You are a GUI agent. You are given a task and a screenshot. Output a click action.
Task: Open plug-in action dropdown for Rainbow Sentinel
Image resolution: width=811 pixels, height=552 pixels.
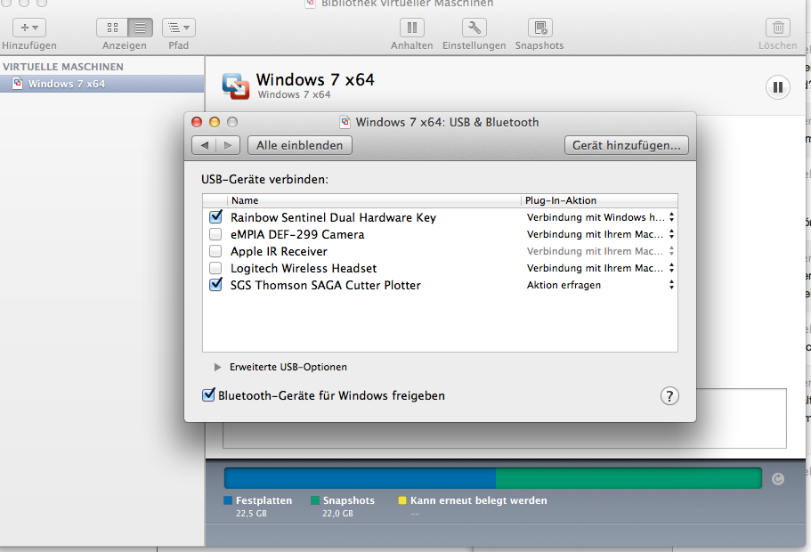pyautogui.click(x=600, y=217)
